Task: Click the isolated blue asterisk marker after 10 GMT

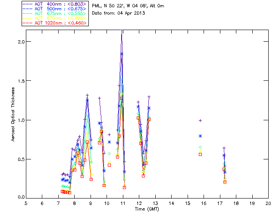Action: pyautogui.click(x=109, y=142)
